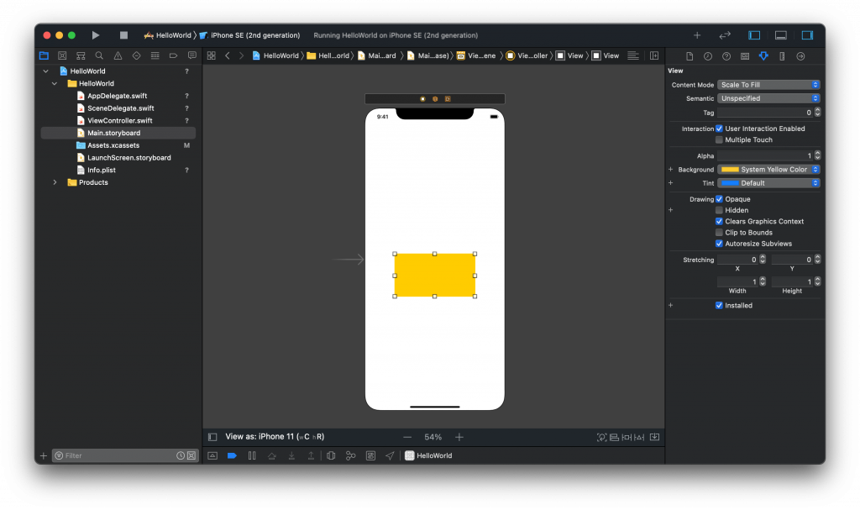Viewport: 860px width, 510px height.
Task: Click the Run (play) button
Action: click(x=96, y=35)
